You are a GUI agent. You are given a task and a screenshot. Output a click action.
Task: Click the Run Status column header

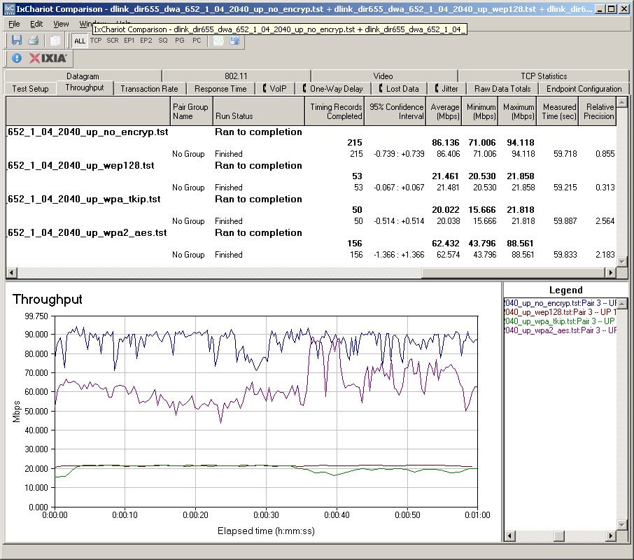point(258,111)
